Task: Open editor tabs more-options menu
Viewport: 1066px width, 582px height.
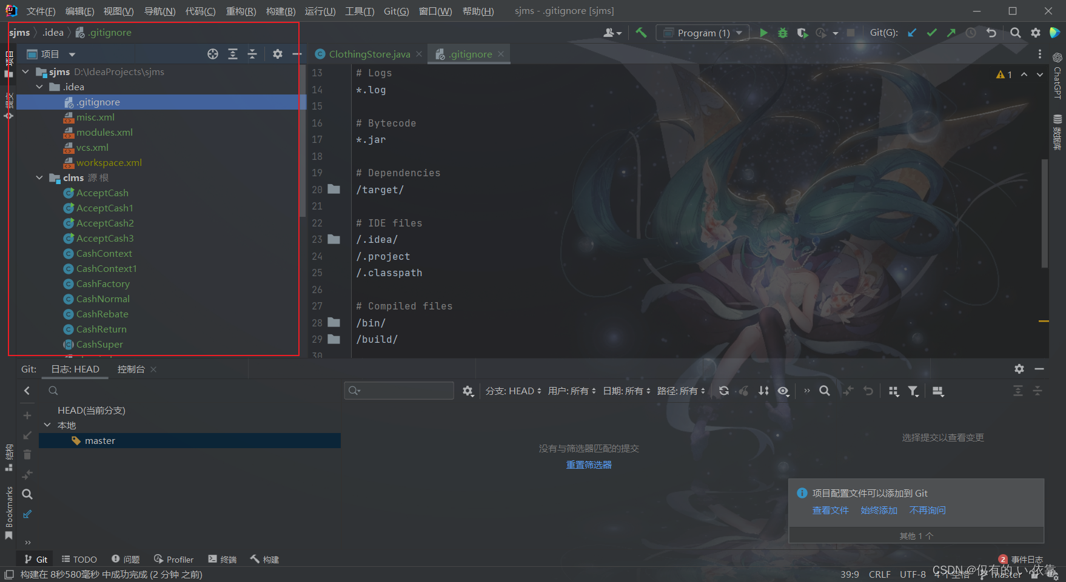Action: point(1040,54)
